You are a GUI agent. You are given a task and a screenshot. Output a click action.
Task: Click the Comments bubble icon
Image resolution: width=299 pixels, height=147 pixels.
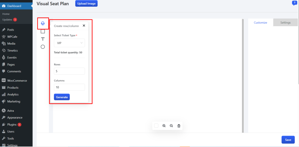click(4, 71)
